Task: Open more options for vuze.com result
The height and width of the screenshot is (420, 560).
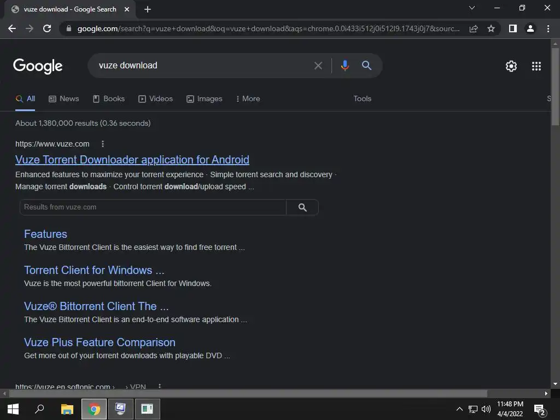Action: click(x=103, y=144)
